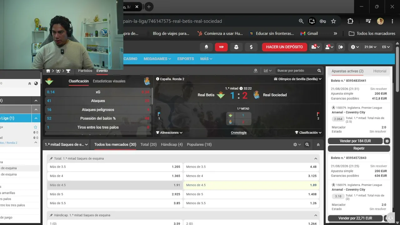The height and width of the screenshot is (225, 400).
Task: Open the dollar sign balance icon
Action: pos(251,47)
